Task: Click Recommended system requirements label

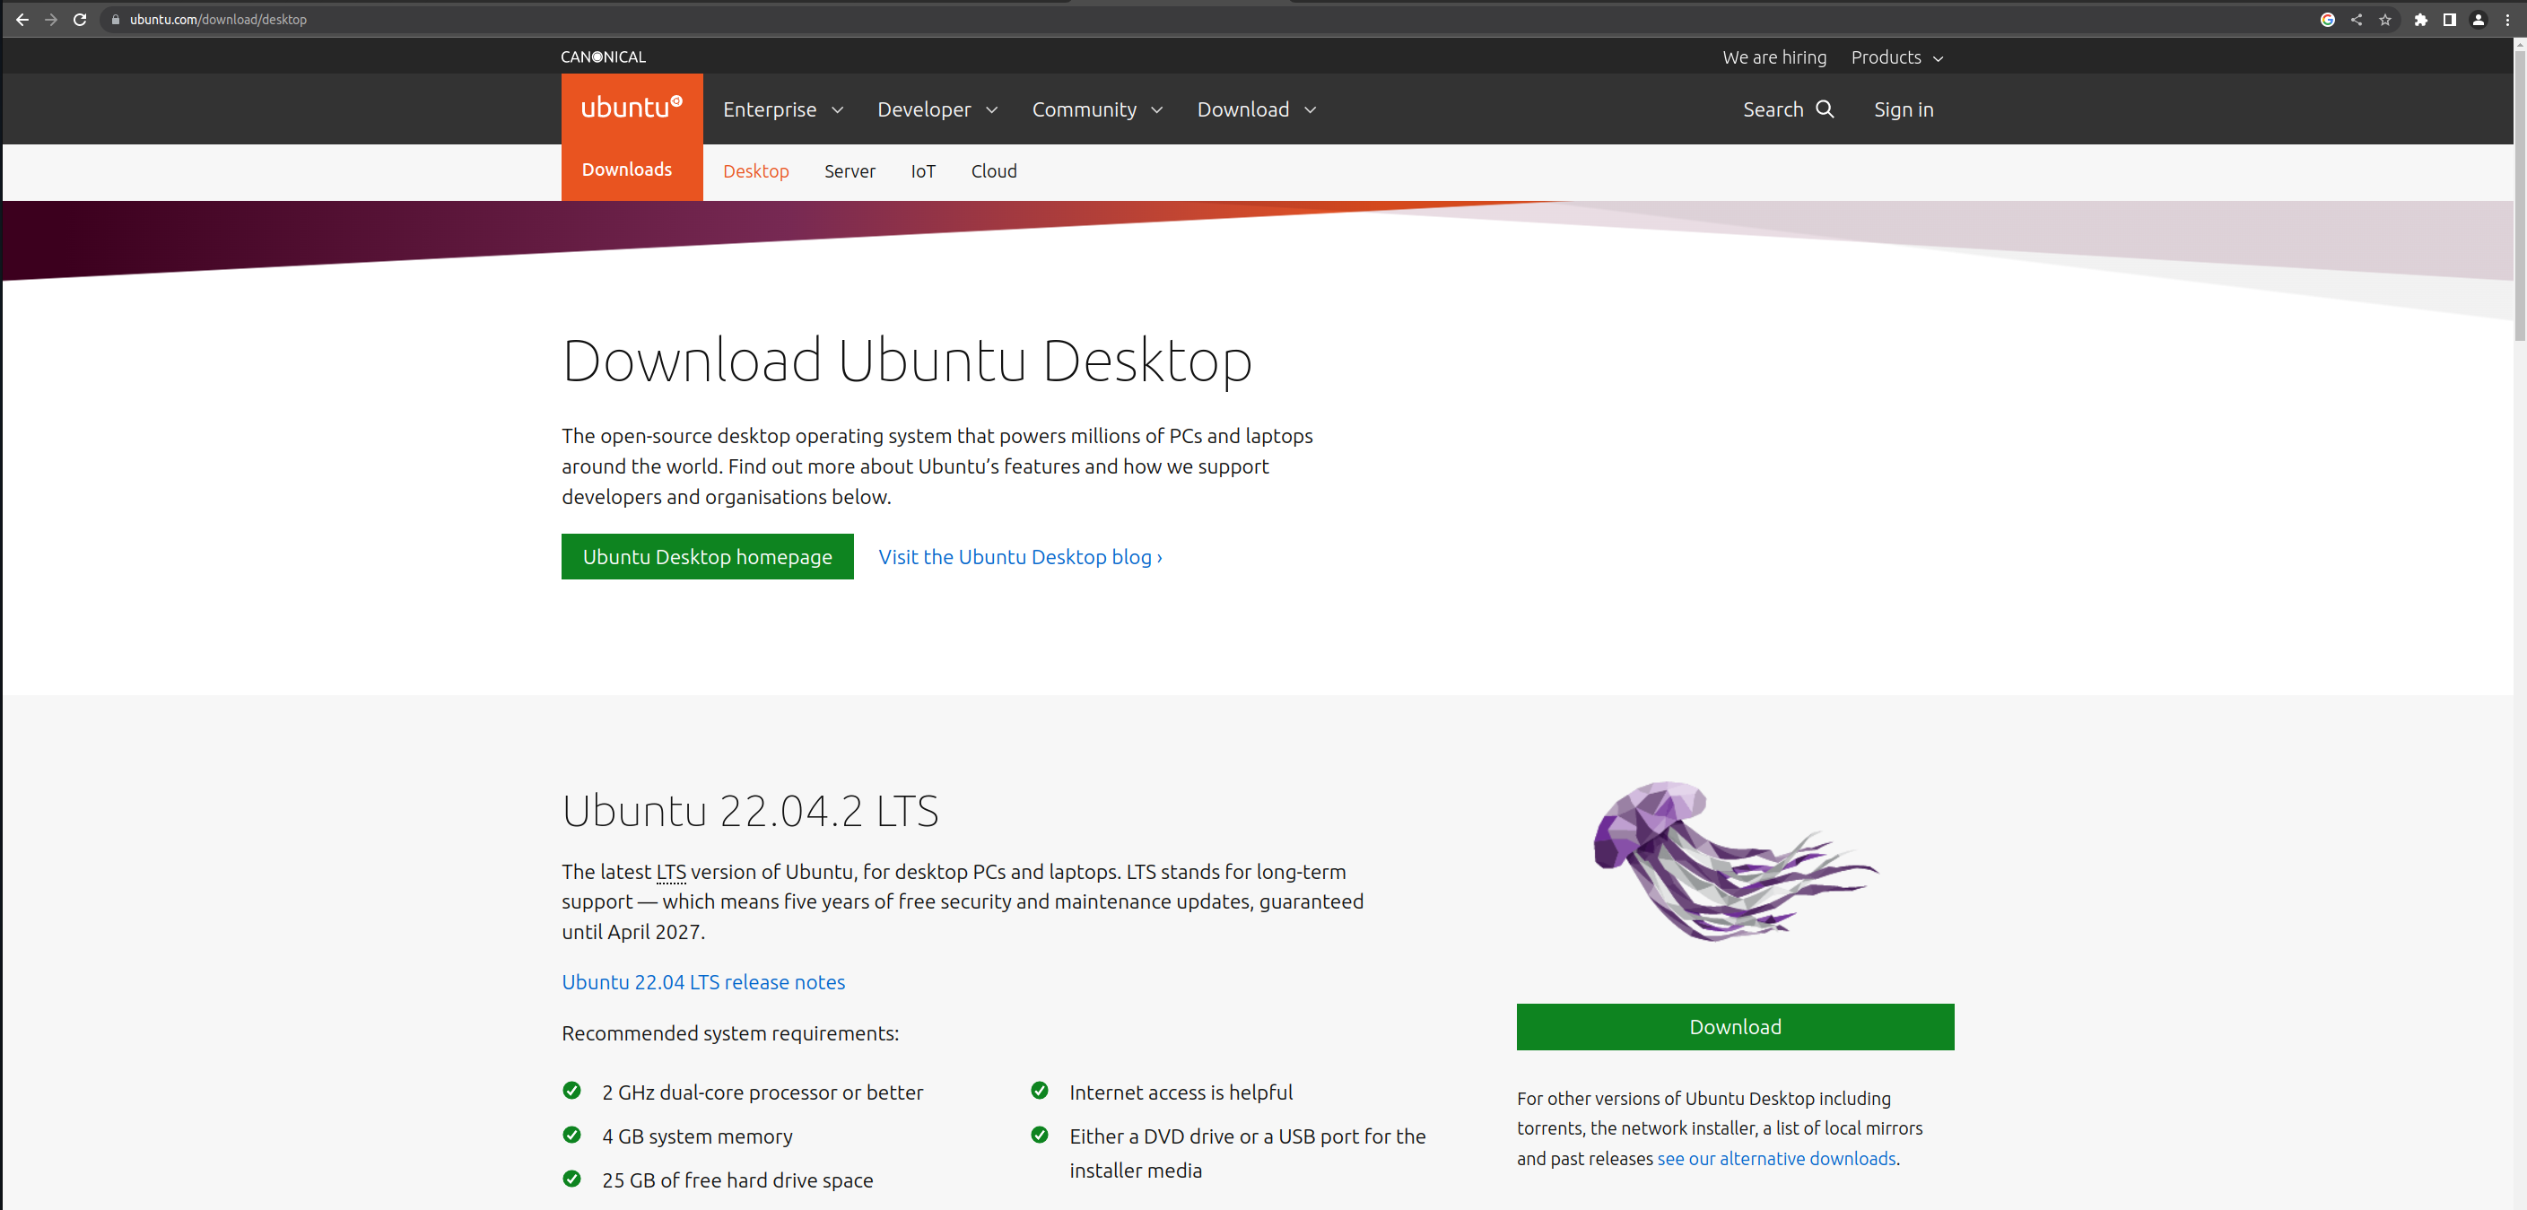Action: 730,1033
